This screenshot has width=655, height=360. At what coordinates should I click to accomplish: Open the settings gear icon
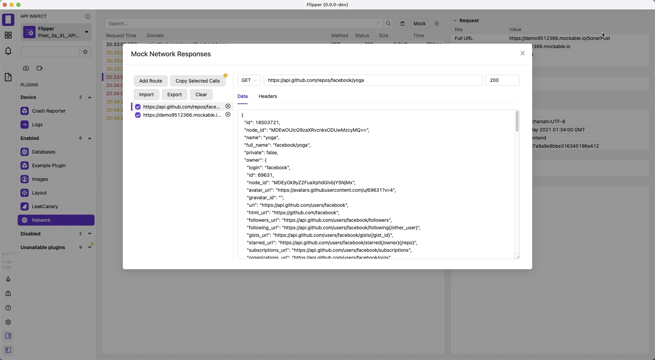[8, 322]
